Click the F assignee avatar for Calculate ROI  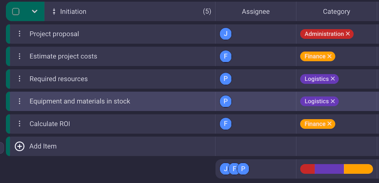pyautogui.click(x=226, y=124)
